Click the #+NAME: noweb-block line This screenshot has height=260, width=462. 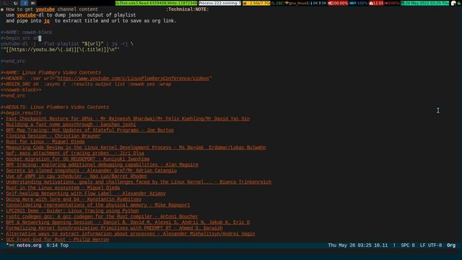(26, 32)
